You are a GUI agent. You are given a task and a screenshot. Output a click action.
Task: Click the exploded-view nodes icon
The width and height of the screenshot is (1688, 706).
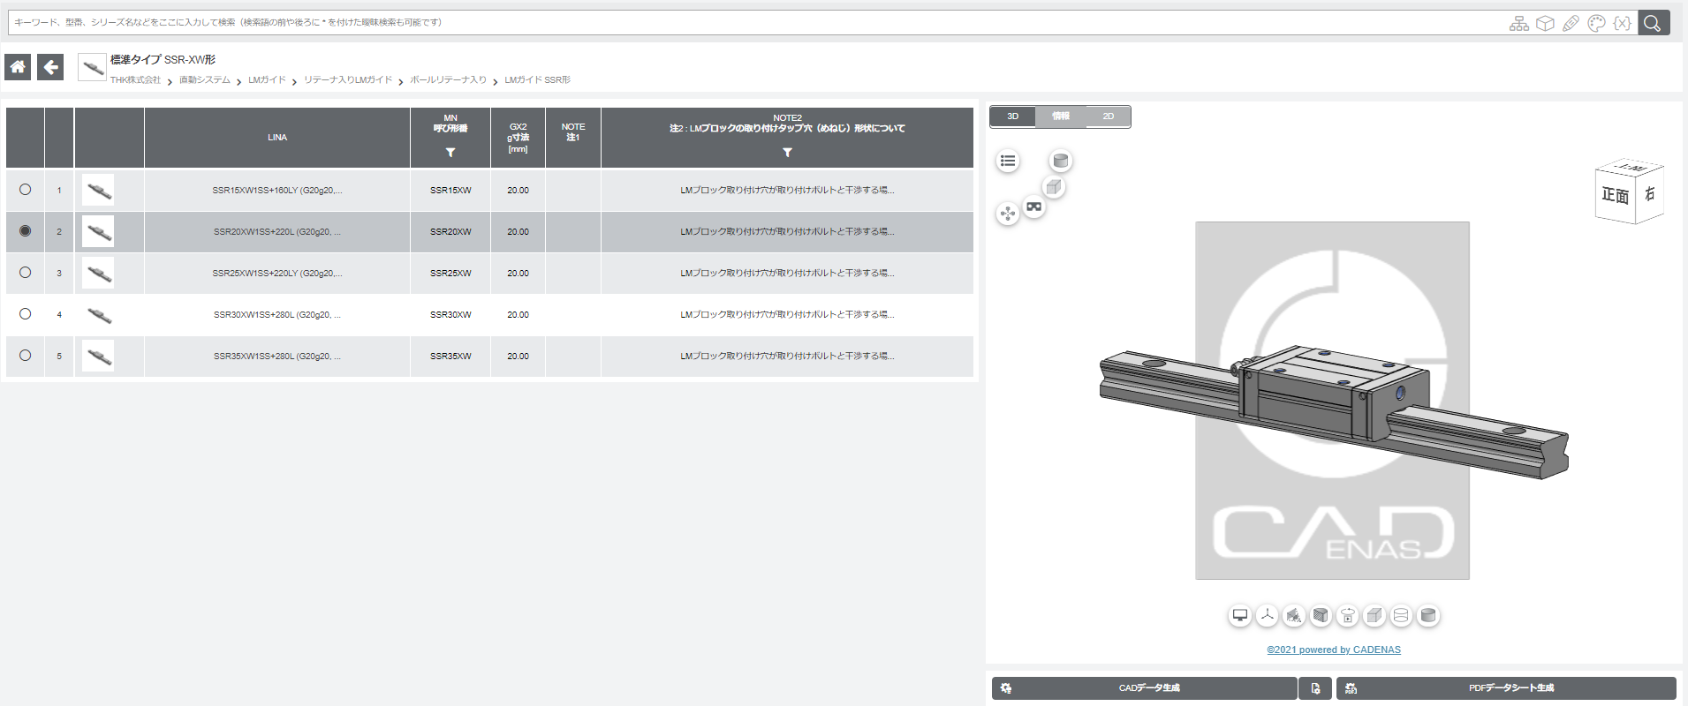tap(1008, 214)
